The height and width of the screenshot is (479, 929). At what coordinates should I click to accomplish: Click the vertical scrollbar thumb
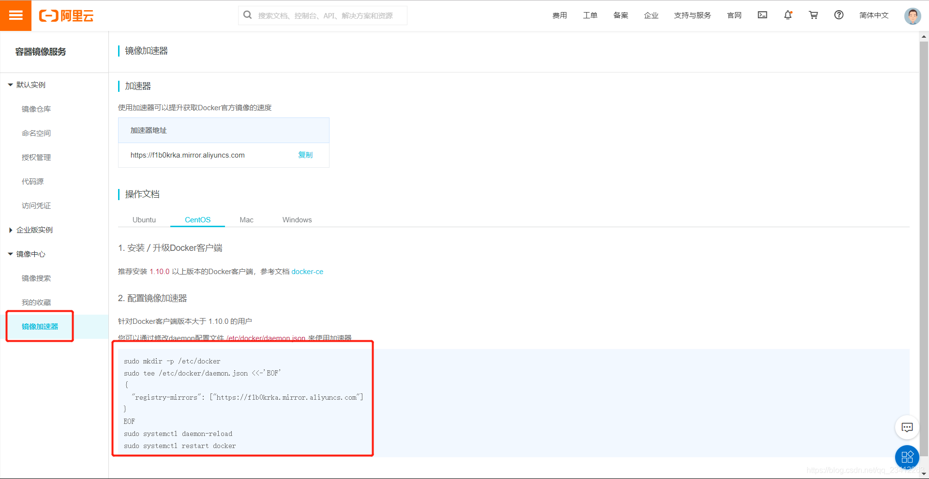(x=924, y=248)
